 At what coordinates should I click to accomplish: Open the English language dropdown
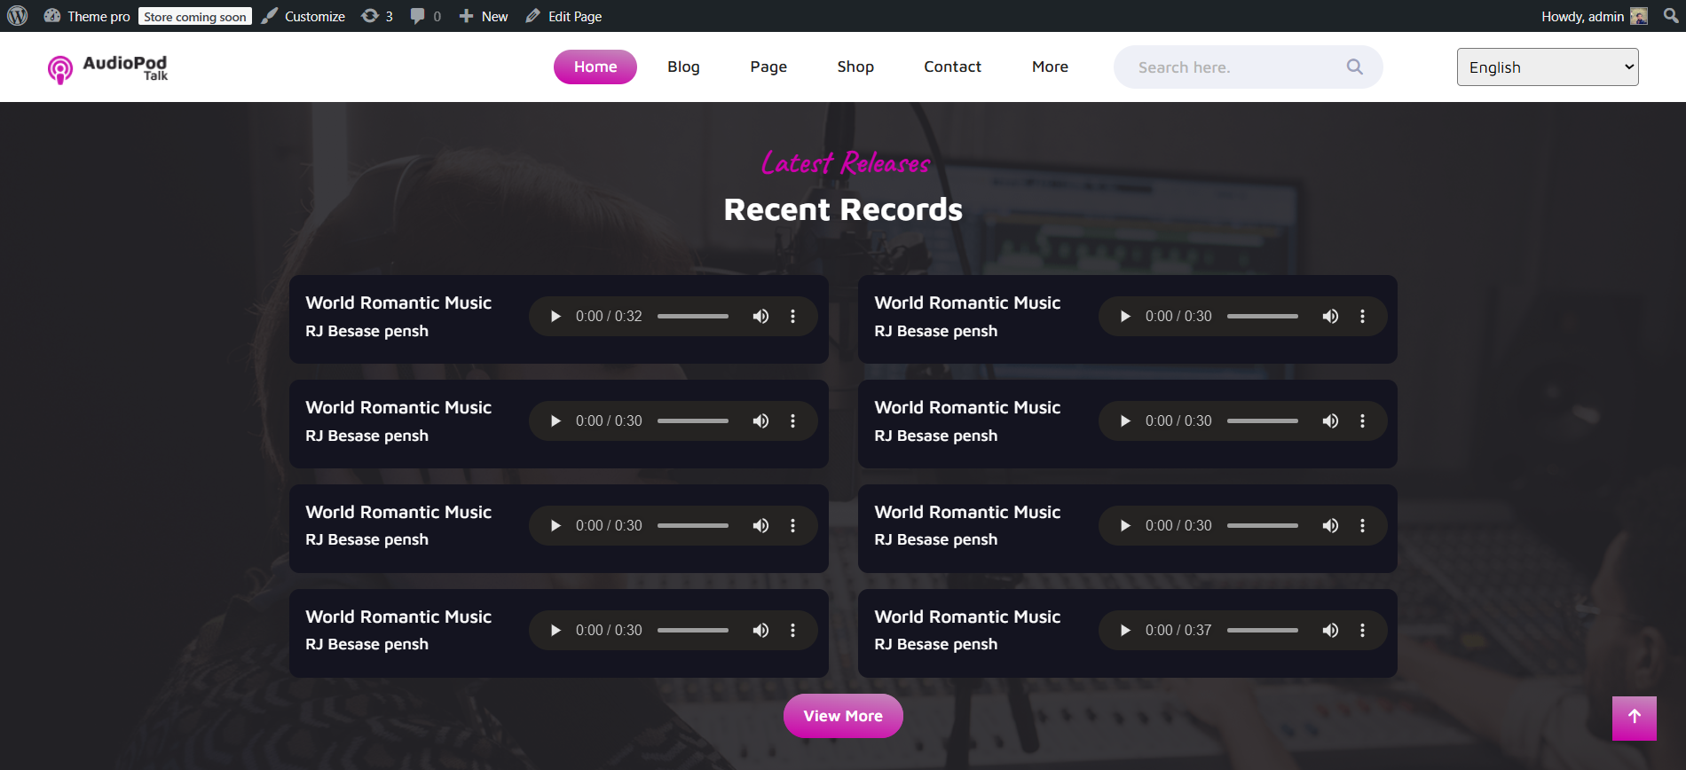pos(1547,67)
